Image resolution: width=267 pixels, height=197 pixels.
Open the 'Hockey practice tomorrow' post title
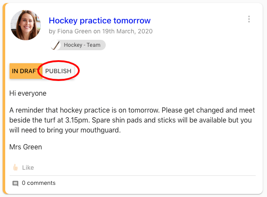(x=100, y=20)
